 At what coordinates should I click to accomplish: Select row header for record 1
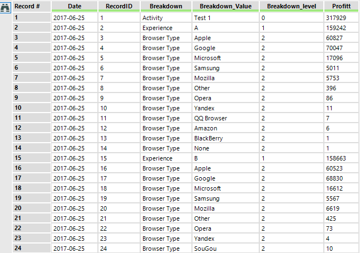click(x=31, y=18)
